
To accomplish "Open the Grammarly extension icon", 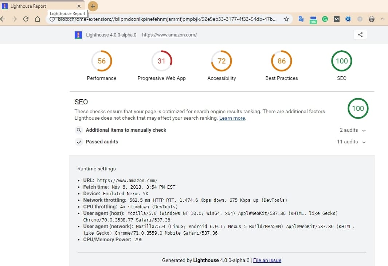I will pos(325,19).
